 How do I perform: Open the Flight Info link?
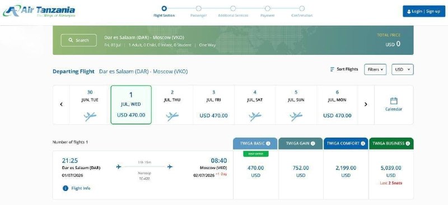click(x=81, y=188)
